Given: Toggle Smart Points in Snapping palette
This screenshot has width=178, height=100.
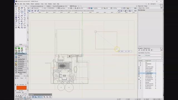Looking at the screenshot, I should click(41, 97).
